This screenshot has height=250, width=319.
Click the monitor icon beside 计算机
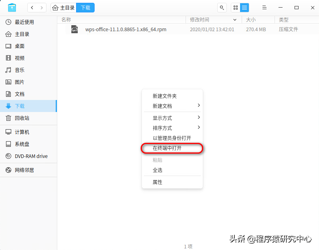pos(8,132)
